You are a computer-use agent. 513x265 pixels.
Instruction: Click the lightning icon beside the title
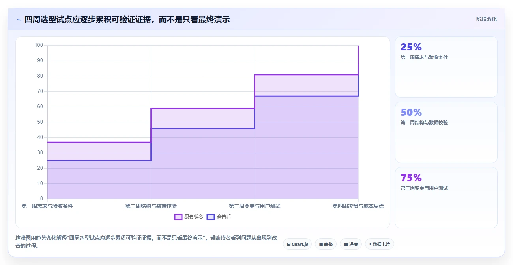click(x=19, y=20)
